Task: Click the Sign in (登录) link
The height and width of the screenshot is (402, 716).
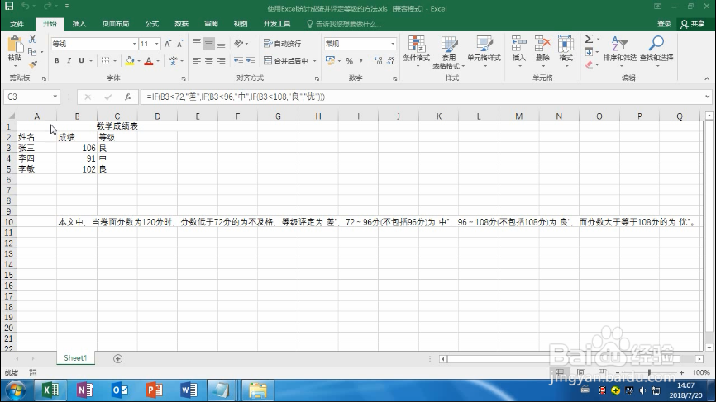Action: coord(664,24)
